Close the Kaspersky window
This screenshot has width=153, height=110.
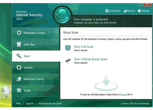147,5
